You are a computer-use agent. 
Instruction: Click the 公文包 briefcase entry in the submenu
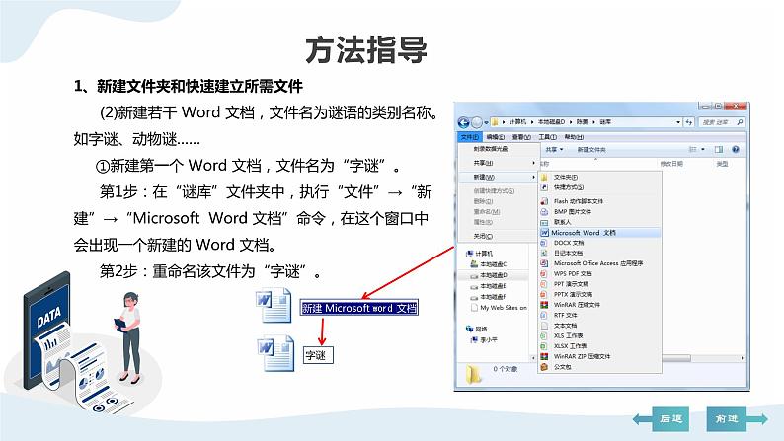[562, 366]
